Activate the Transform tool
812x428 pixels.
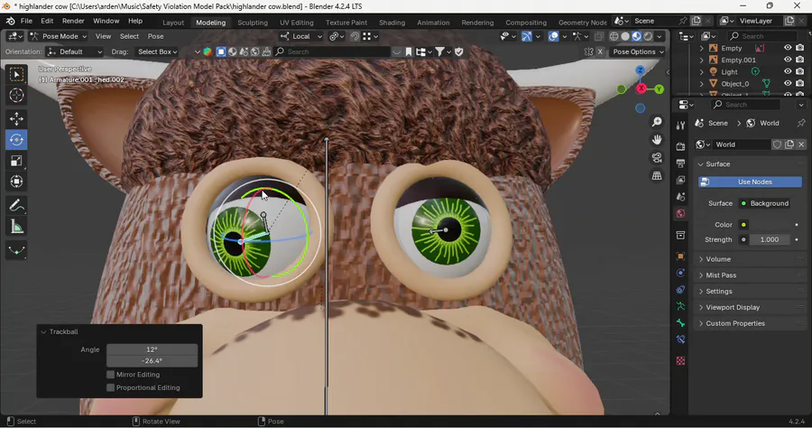[16, 181]
